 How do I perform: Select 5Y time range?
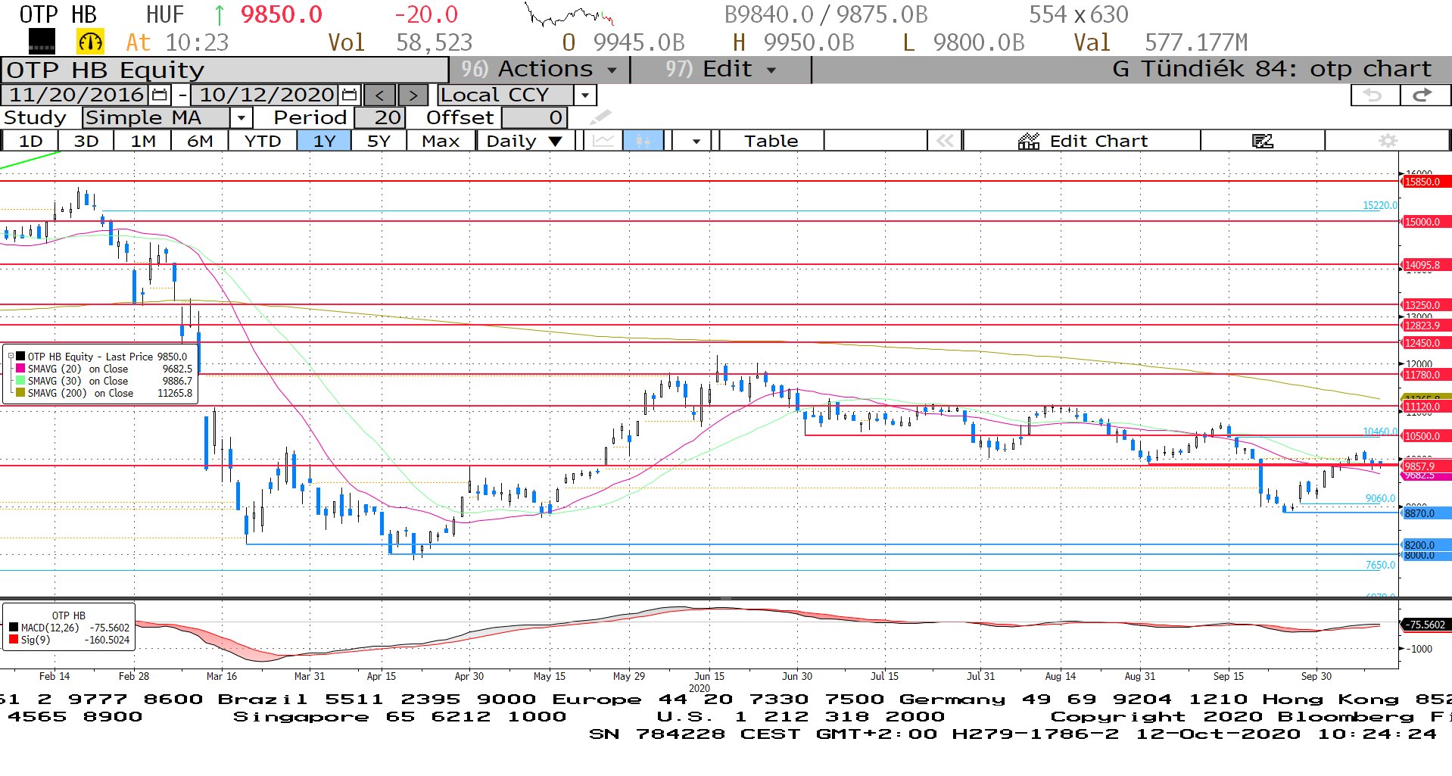coord(379,141)
